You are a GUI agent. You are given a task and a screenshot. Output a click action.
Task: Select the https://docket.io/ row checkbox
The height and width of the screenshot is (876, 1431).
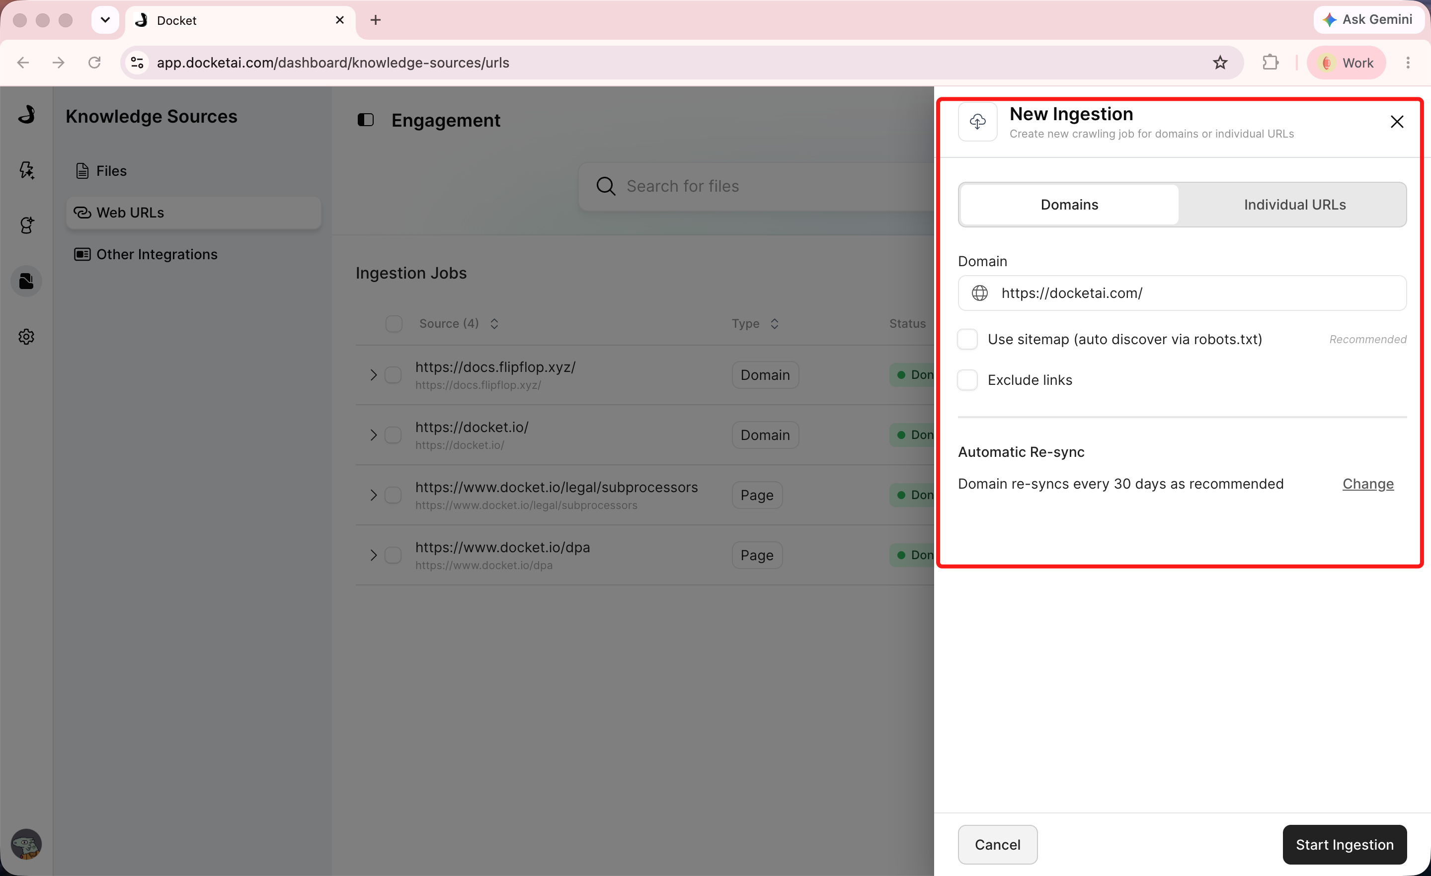click(x=393, y=435)
